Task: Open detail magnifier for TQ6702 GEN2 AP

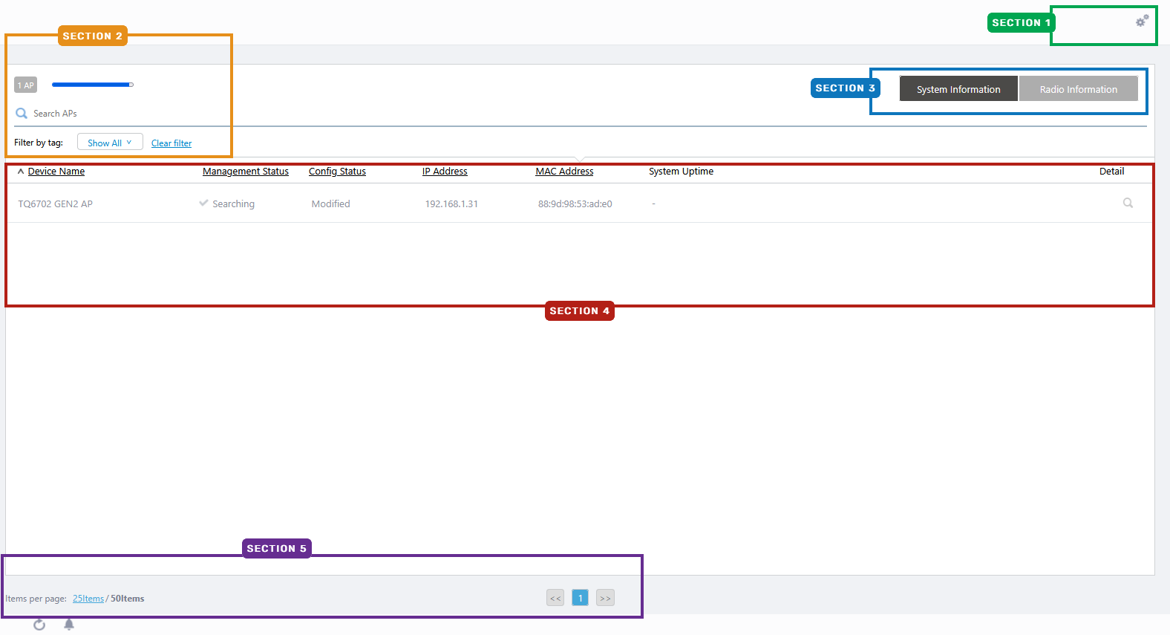Action: (1128, 203)
